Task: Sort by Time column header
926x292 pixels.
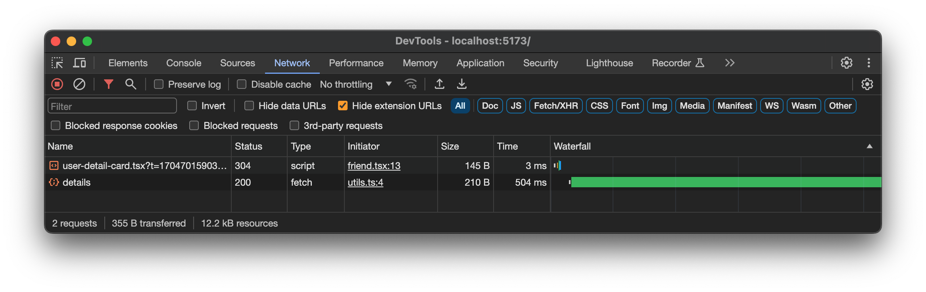Action: click(x=522, y=146)
